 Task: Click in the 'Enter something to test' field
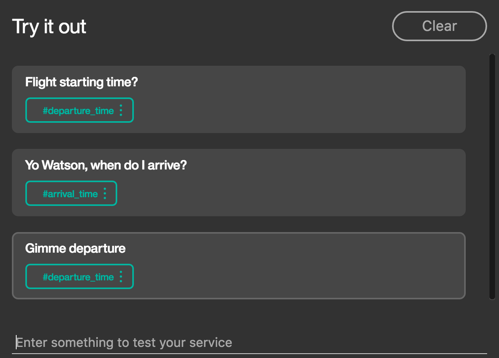[x=249, y=343]
